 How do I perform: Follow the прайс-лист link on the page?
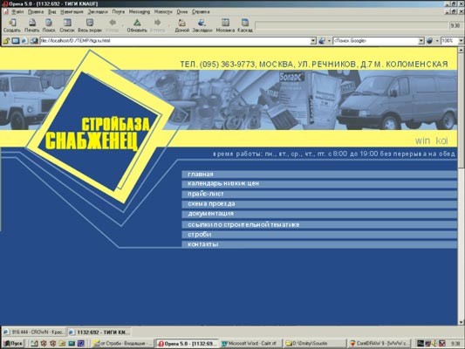206,194
